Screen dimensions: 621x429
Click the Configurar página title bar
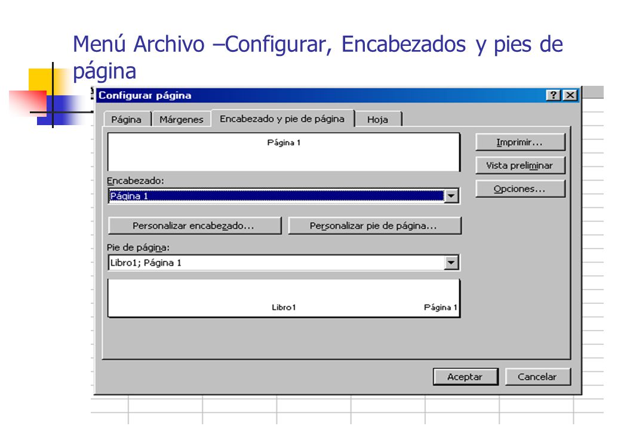321,95
